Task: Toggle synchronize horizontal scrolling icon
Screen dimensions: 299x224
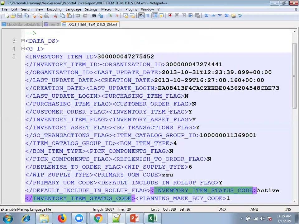Action: coord(132,16)
